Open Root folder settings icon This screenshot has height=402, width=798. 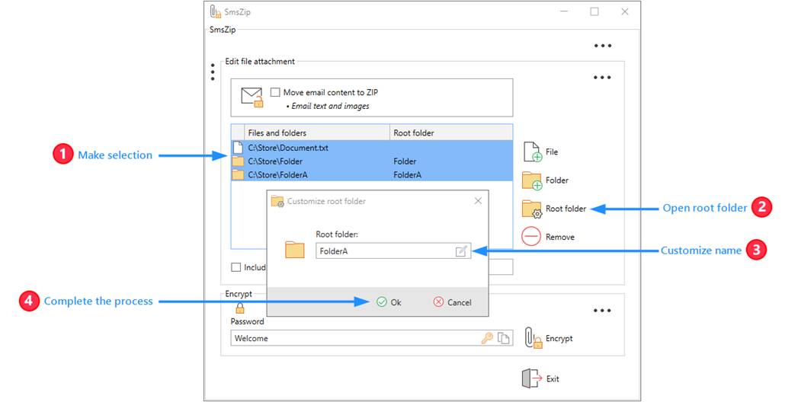click(531, 209)
